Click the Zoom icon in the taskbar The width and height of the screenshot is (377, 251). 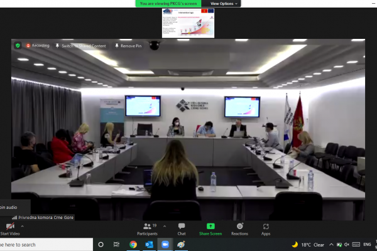pos(165,245)
